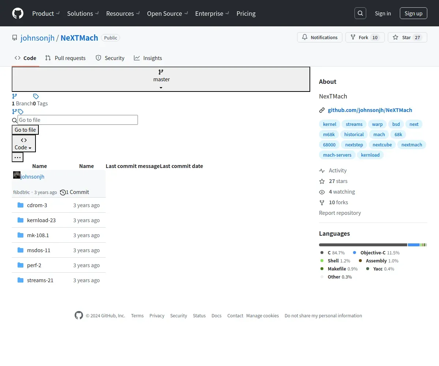Expand the Enterprise menu
This screenshot has height=366, width=439.
click(x=212, y=13)
